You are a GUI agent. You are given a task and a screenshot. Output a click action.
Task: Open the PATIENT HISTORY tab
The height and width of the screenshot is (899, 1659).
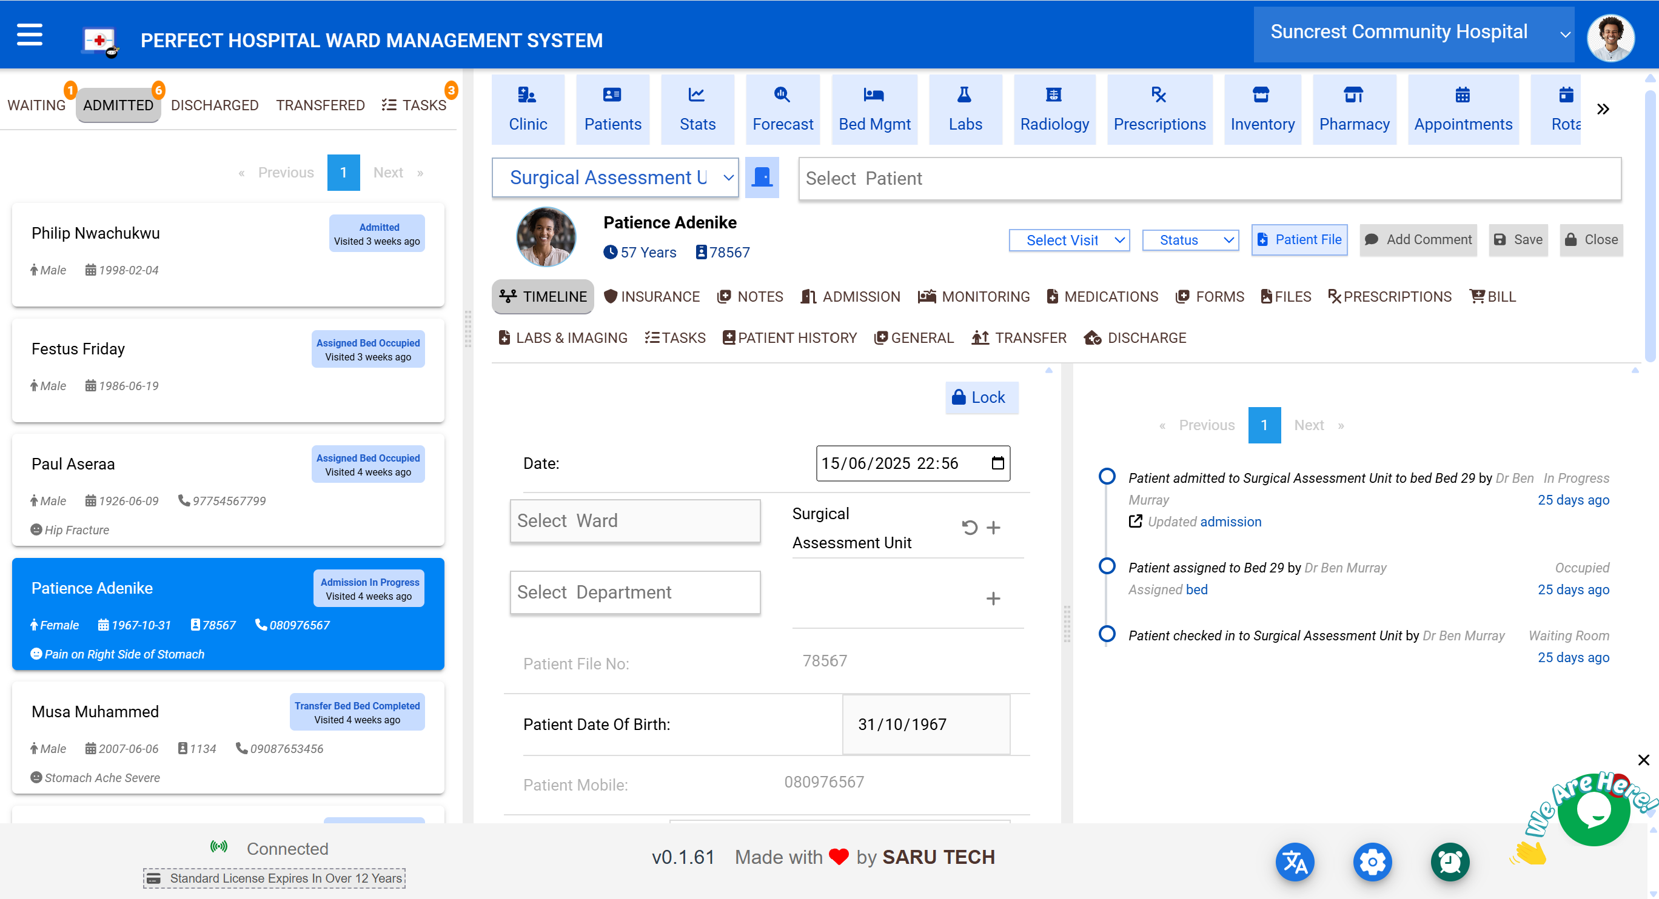point(789,338)
